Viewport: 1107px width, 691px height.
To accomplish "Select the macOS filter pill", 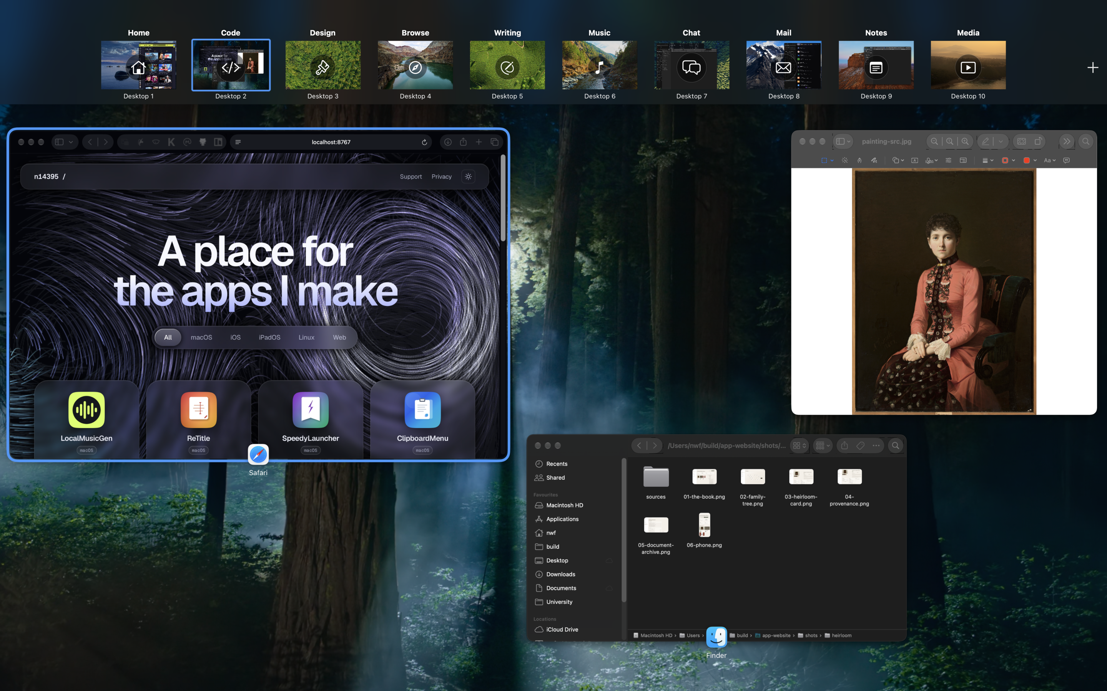I will pyautogui.click(x=201, y=337).
